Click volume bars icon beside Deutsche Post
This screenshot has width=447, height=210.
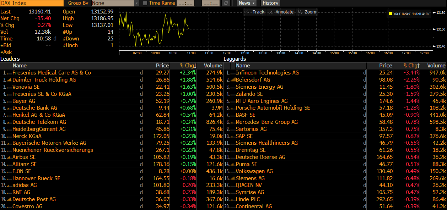(x=9, y=199)
